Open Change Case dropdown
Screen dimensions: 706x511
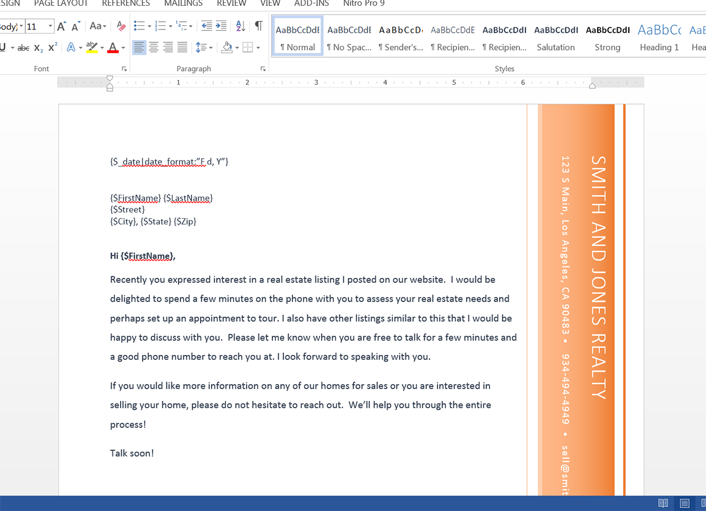coord(98,26)
